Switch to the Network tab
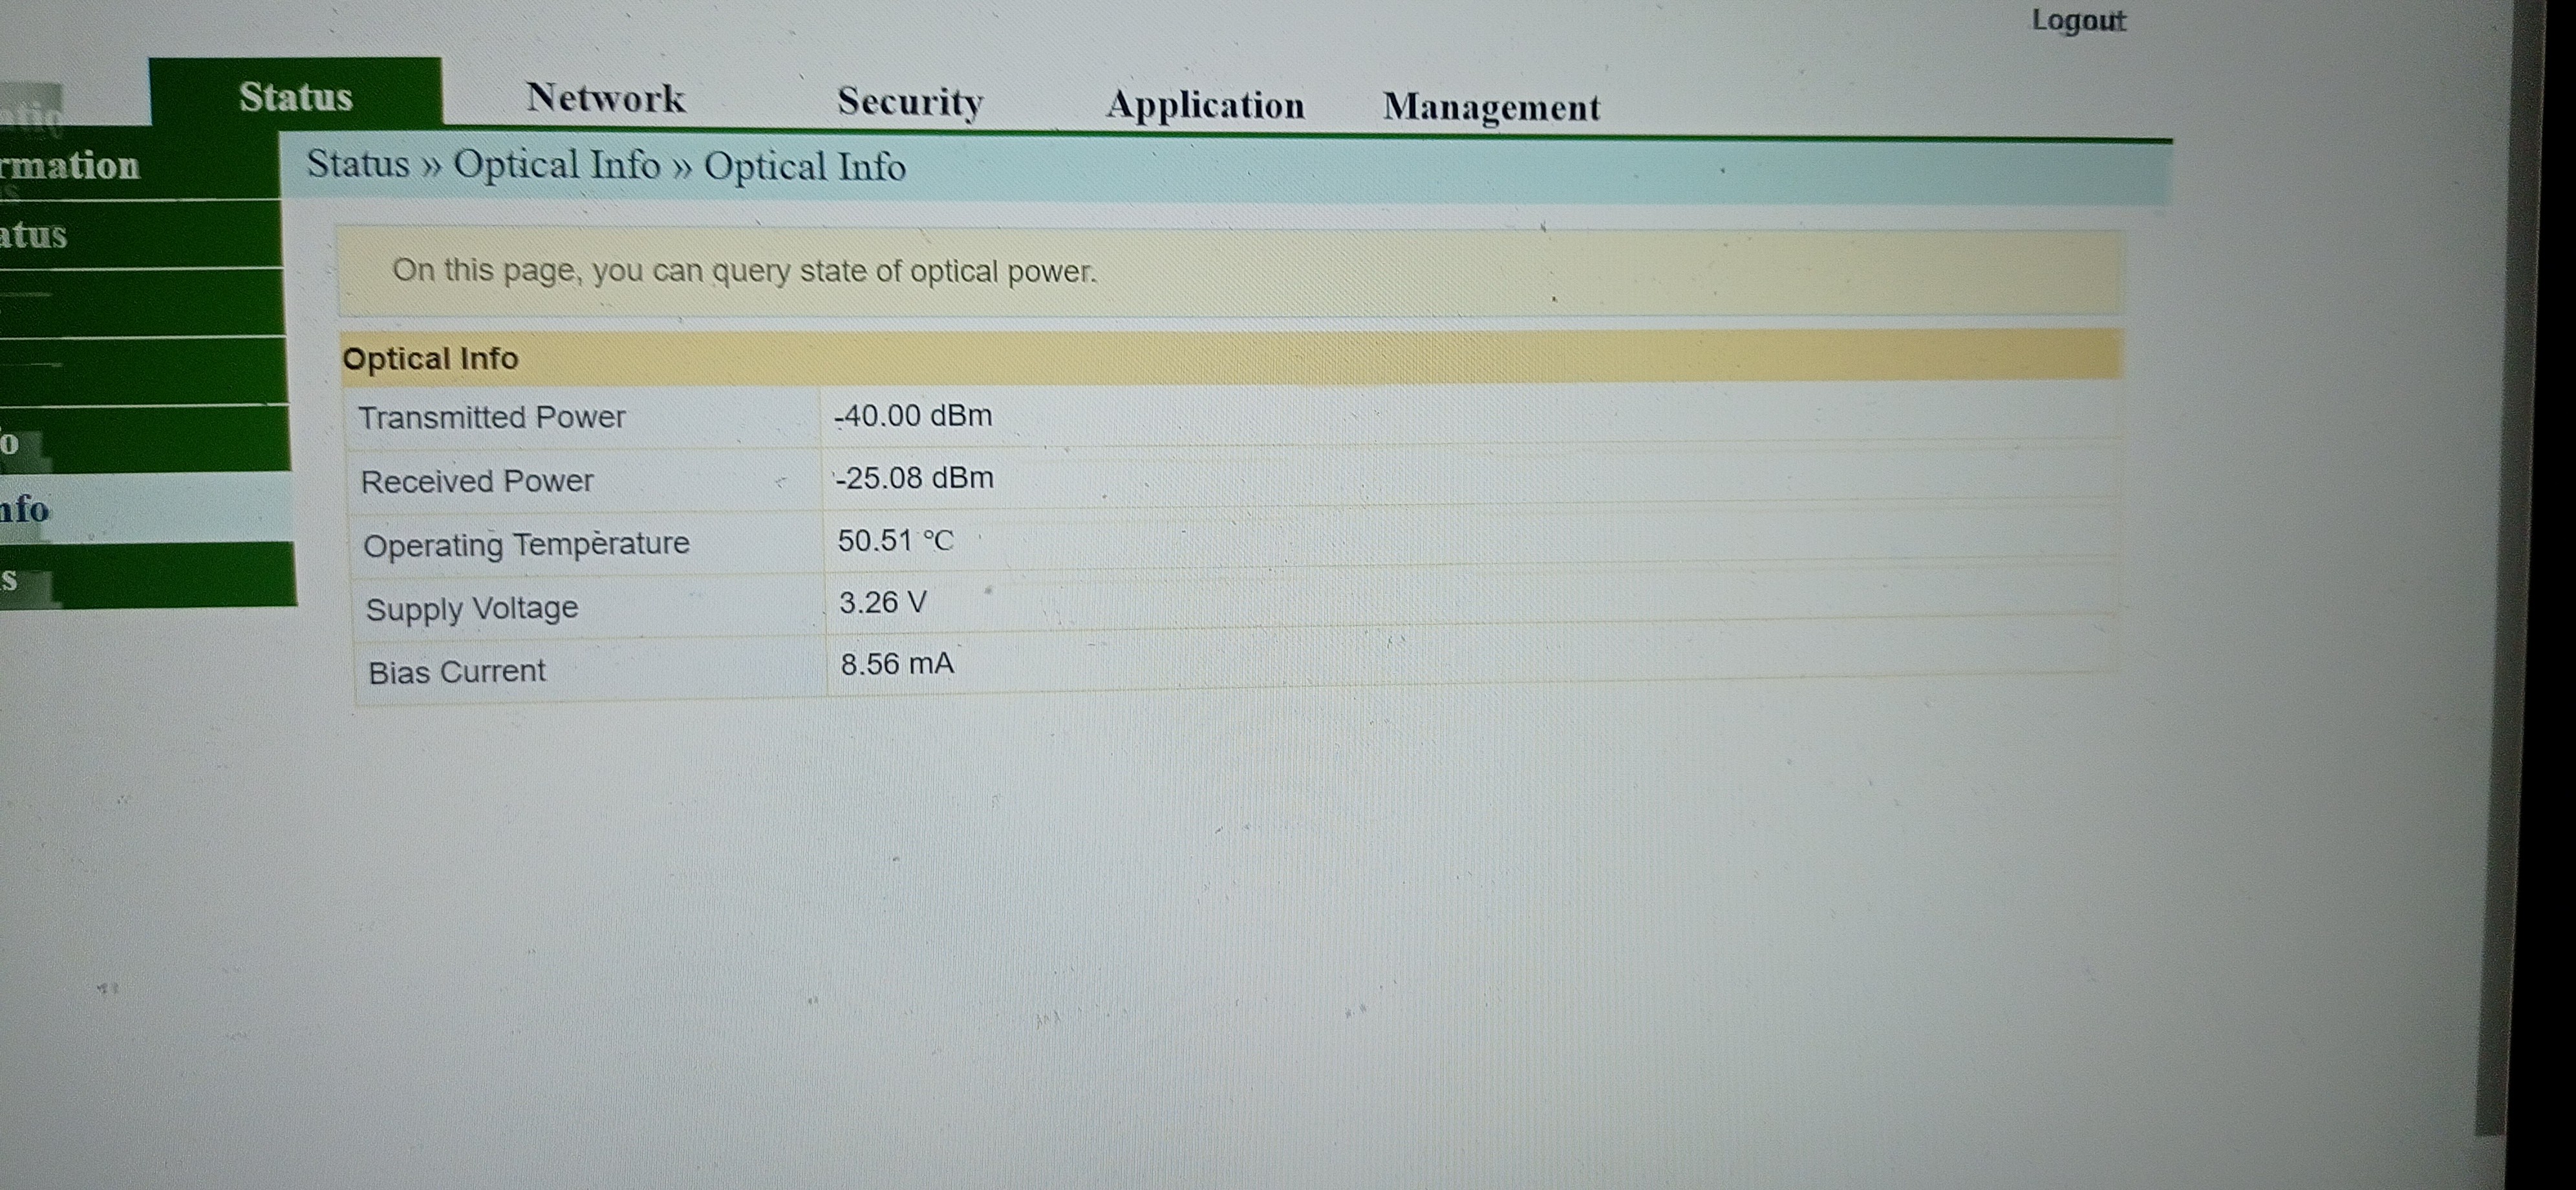Viewport: 2576px width, 1190px height. [605, 98]
